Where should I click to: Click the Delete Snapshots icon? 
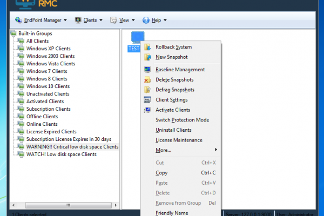147,80
